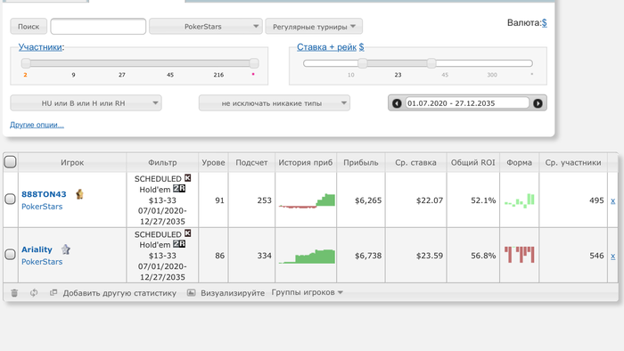Click the add statistic icon by 'Добавить другую статистику'
Screen dimensions: 624x351
click(53, 292)
